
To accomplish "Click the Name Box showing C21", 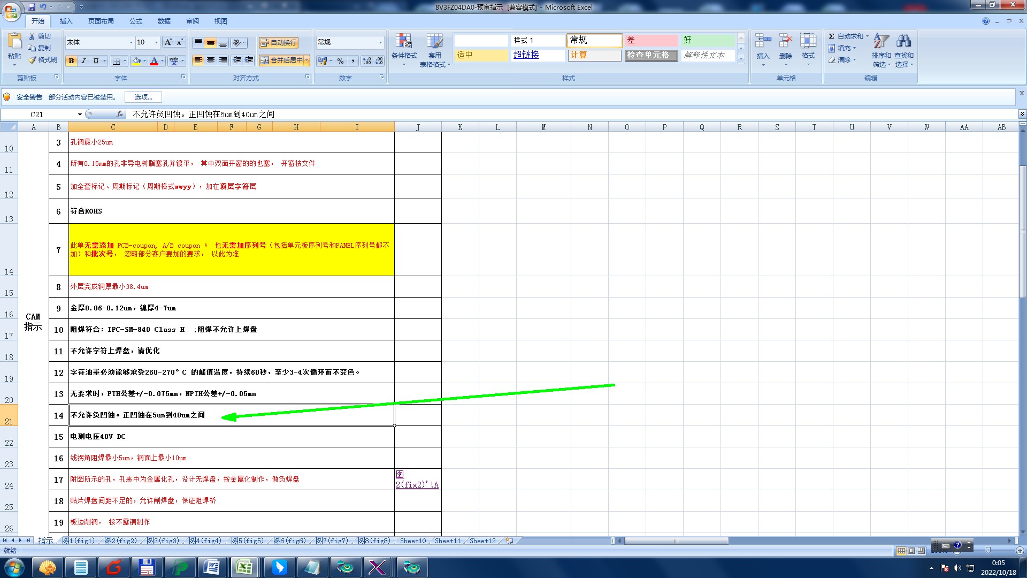I will pyautogui.click(x=37, y=115).
